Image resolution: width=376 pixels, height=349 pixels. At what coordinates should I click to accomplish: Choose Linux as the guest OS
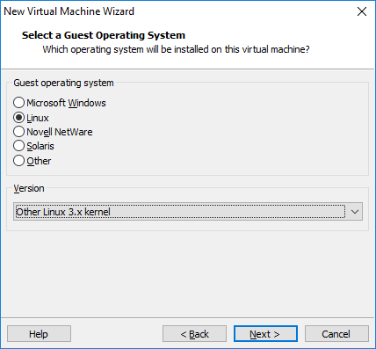[18, 118]
